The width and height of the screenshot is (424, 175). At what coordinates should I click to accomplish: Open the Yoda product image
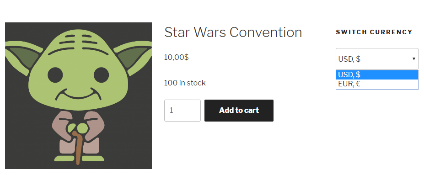pyautogui.click(x=78, y=95)
